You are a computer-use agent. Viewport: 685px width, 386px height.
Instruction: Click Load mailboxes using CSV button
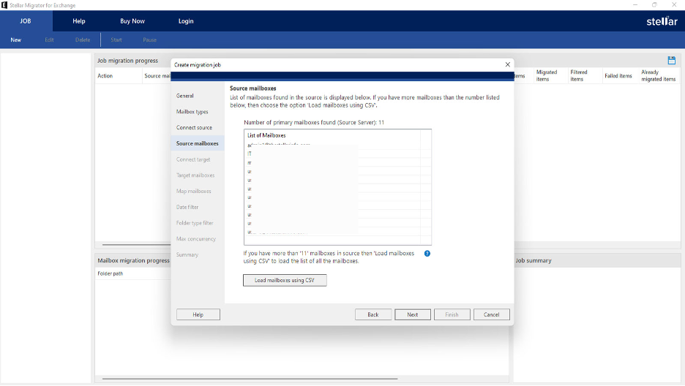pos(285,280)
